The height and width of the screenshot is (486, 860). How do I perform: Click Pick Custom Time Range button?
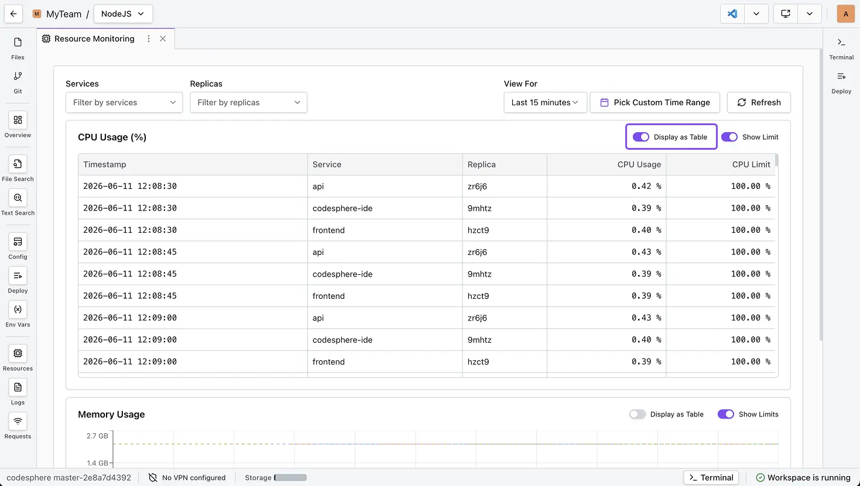pos(655,102)
